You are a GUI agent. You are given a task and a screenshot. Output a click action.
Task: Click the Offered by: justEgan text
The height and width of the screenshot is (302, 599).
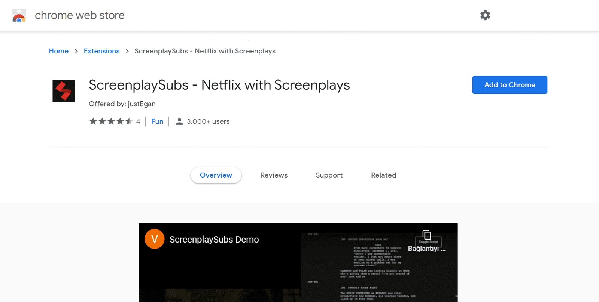click(x=122, y=104)
